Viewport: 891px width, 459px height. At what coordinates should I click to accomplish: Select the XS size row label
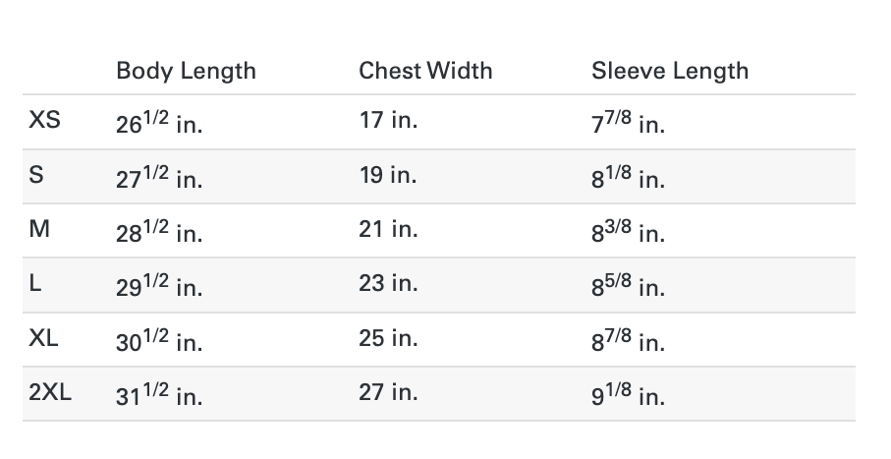click(44, 121)
